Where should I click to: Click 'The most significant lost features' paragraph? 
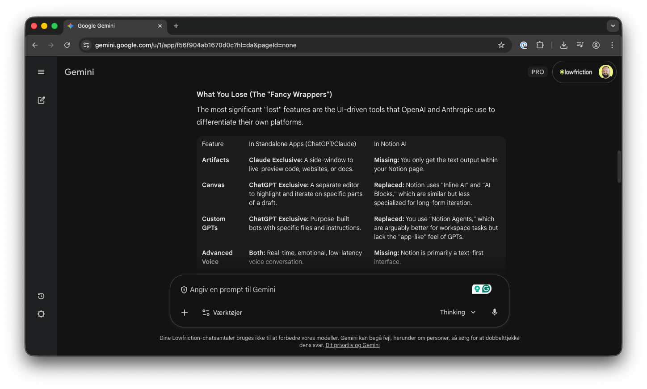pyautogui.click(x=346, y=116)
